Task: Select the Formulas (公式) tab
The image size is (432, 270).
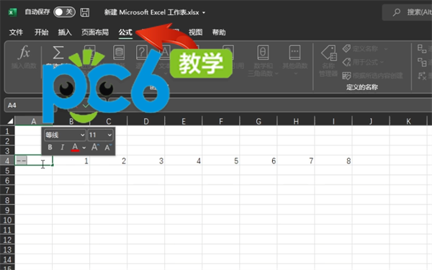Action: [125, 32]
